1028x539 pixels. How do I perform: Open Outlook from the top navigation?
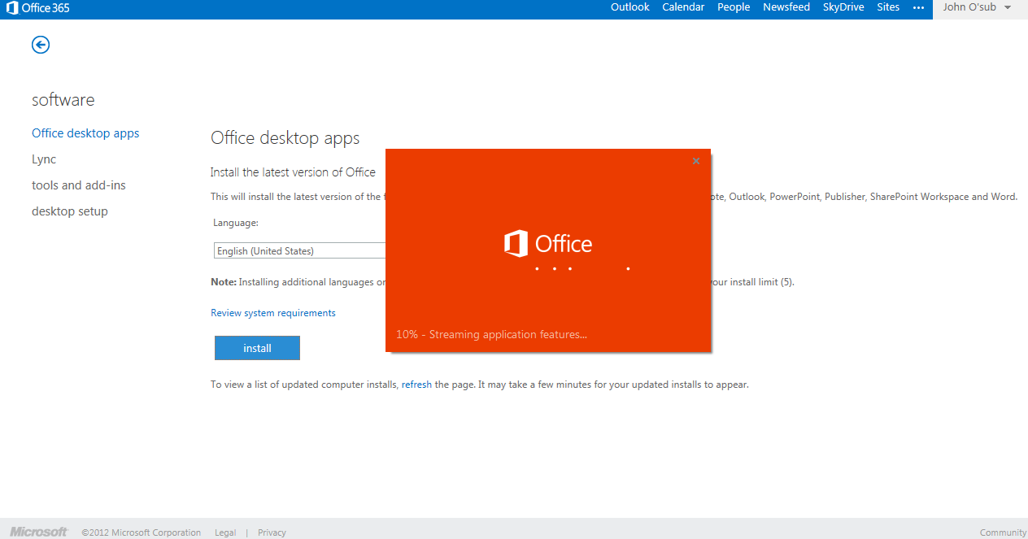coord(630,7)
